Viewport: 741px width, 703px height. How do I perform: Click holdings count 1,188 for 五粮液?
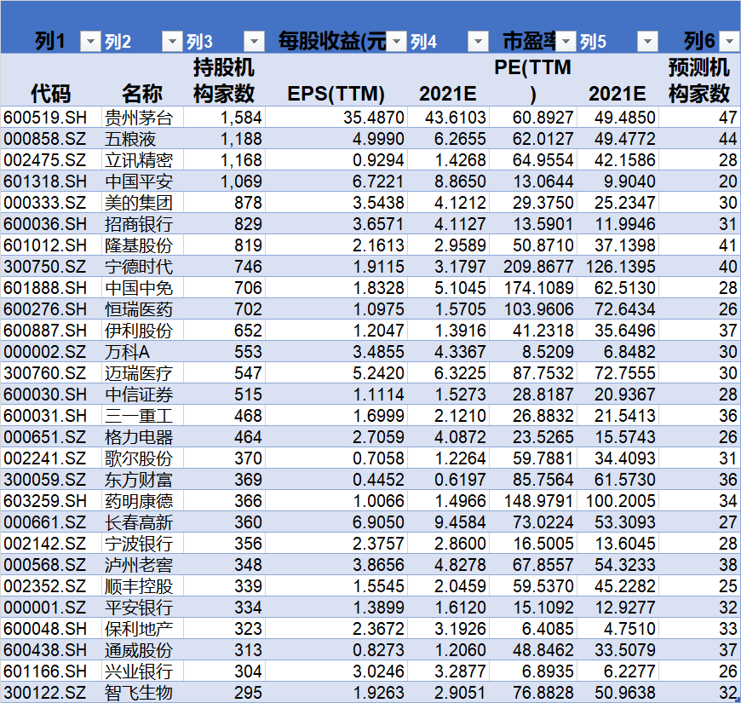[x=224, y=139]
